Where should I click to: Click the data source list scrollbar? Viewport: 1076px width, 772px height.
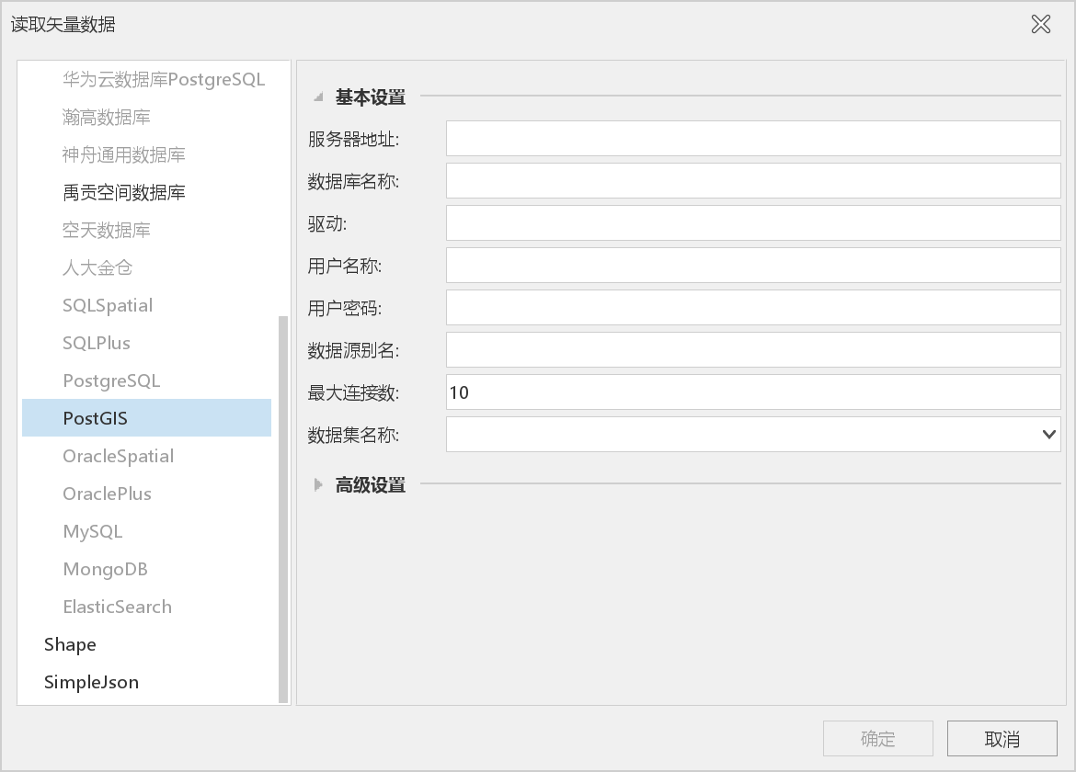[282, 509]
